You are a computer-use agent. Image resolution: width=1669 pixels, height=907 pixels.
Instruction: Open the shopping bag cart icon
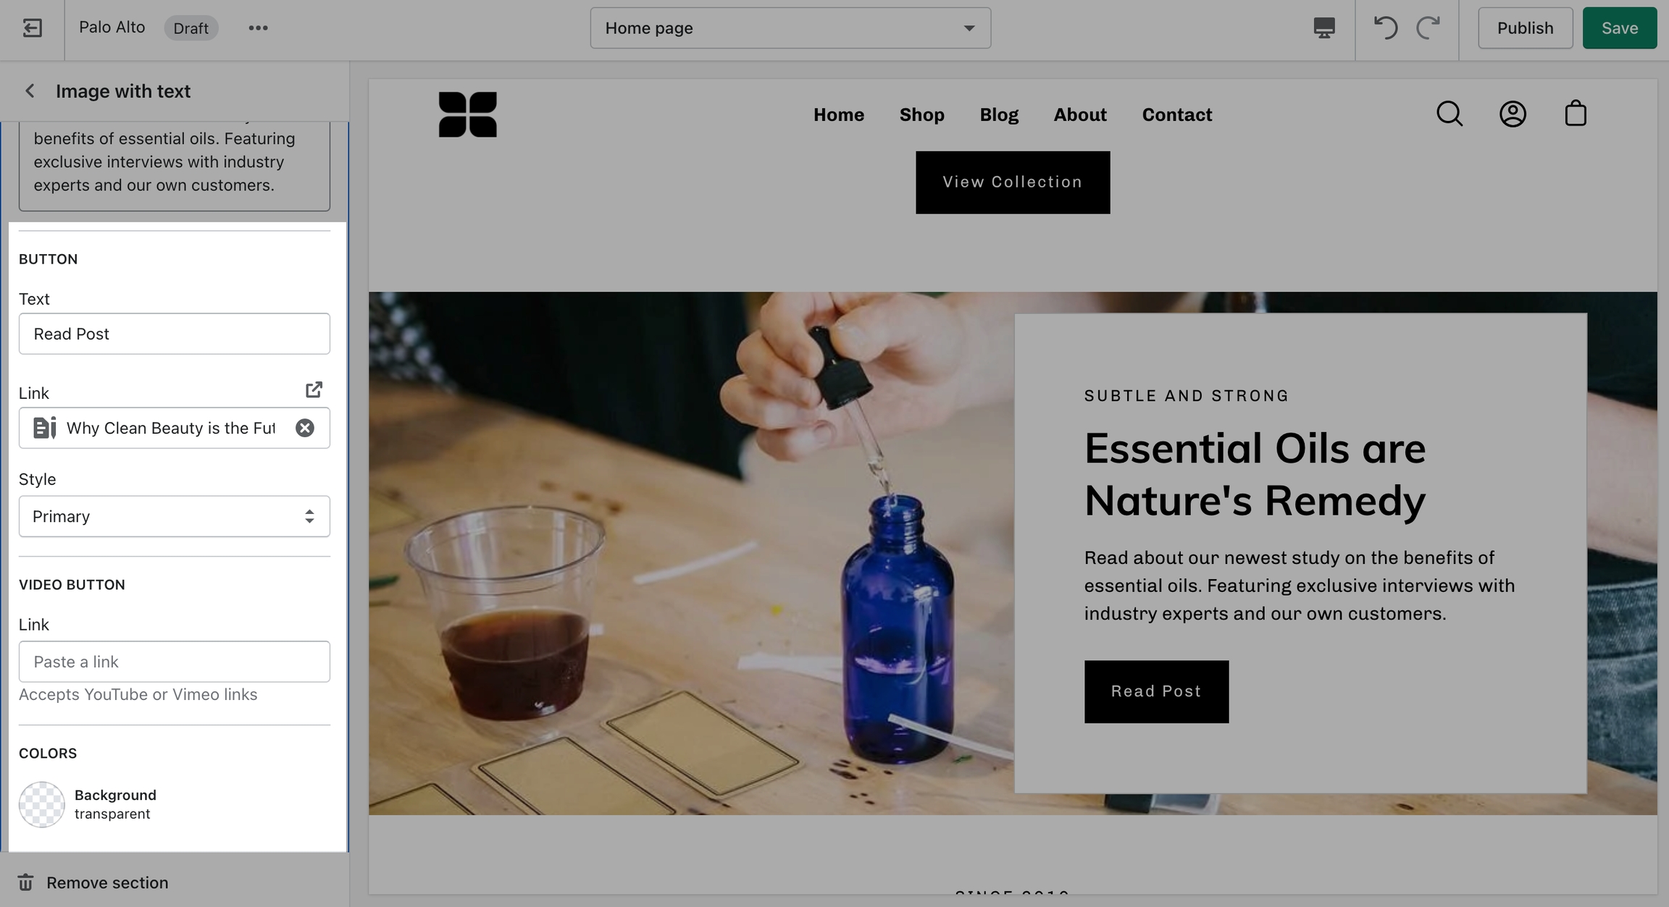coord(1576,114)
